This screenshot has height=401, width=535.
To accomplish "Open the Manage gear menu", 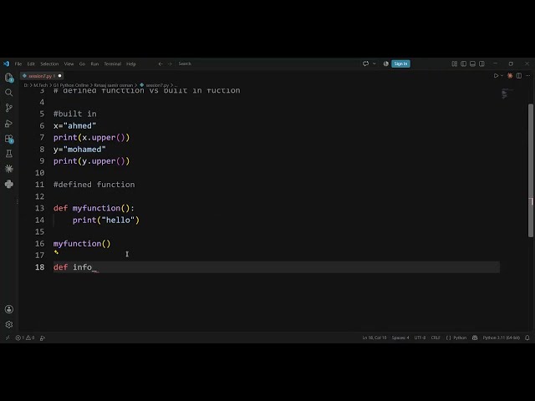I will click(9, 324).
